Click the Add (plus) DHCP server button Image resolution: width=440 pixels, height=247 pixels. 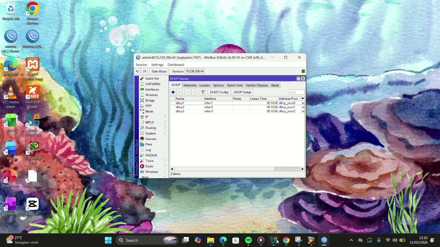coord(173,92)
